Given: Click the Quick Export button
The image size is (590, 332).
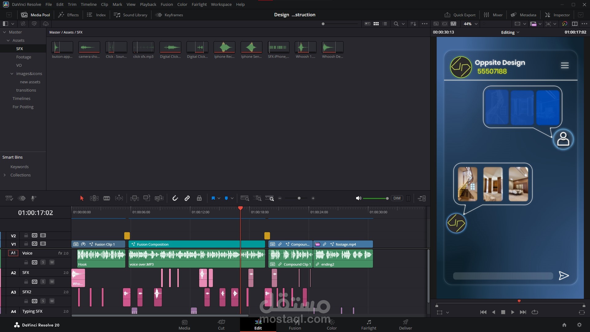Looking at the screenshot, I should coord(460,15).
